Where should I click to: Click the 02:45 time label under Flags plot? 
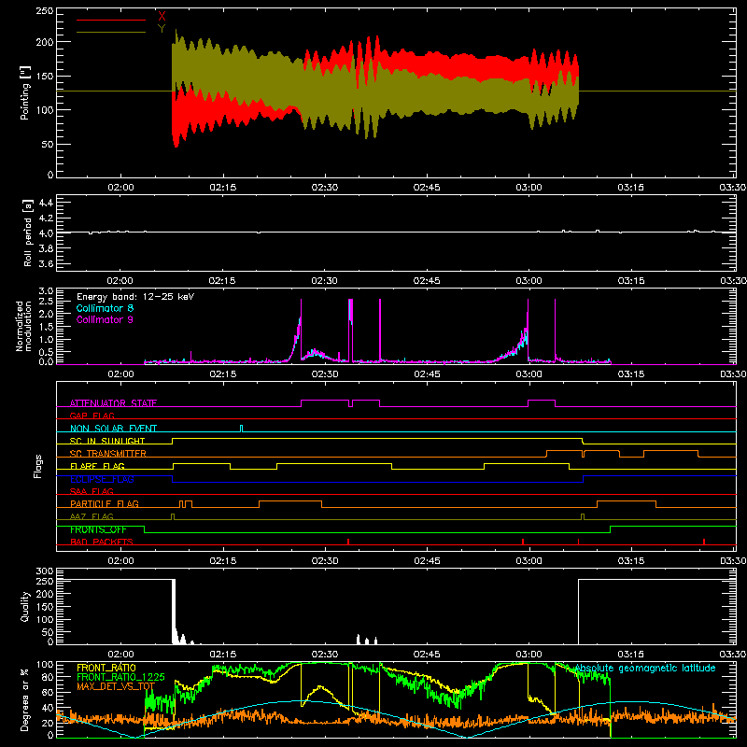(x=427, y=561)
